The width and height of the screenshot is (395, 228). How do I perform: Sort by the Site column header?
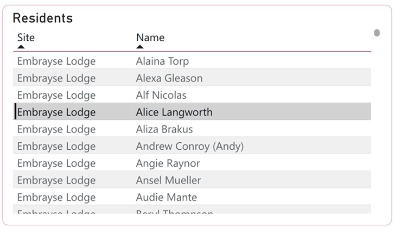tap(26, 37)
